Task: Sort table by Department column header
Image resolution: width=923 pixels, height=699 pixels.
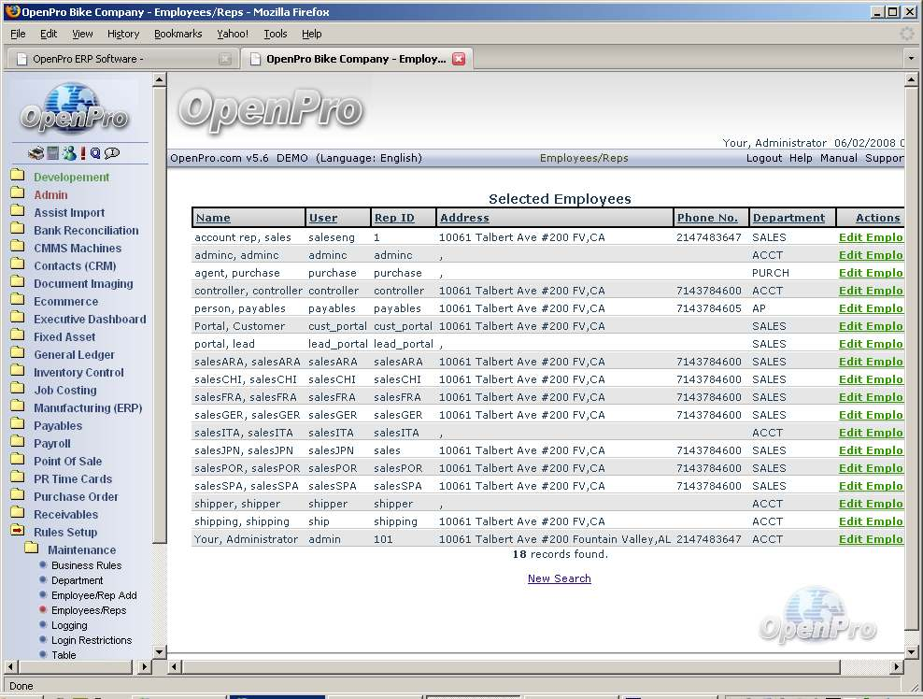Action: click(788, 218)
